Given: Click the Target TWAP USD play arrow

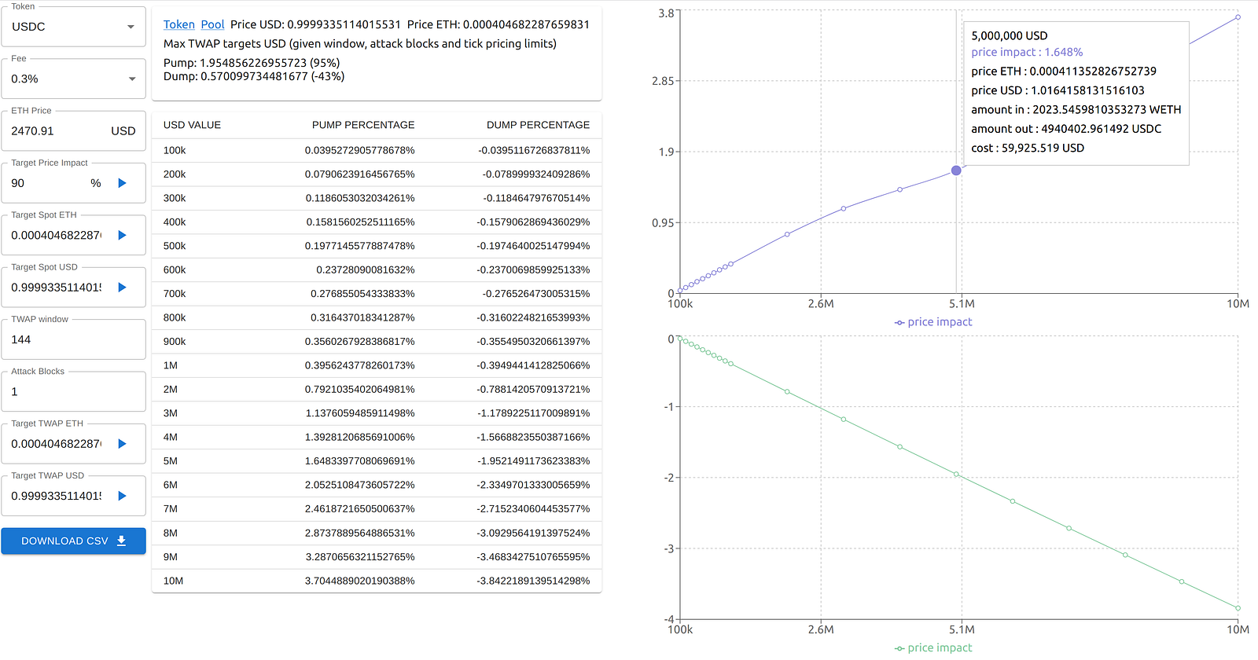Looking at the screenshot, I should point(122,496).
